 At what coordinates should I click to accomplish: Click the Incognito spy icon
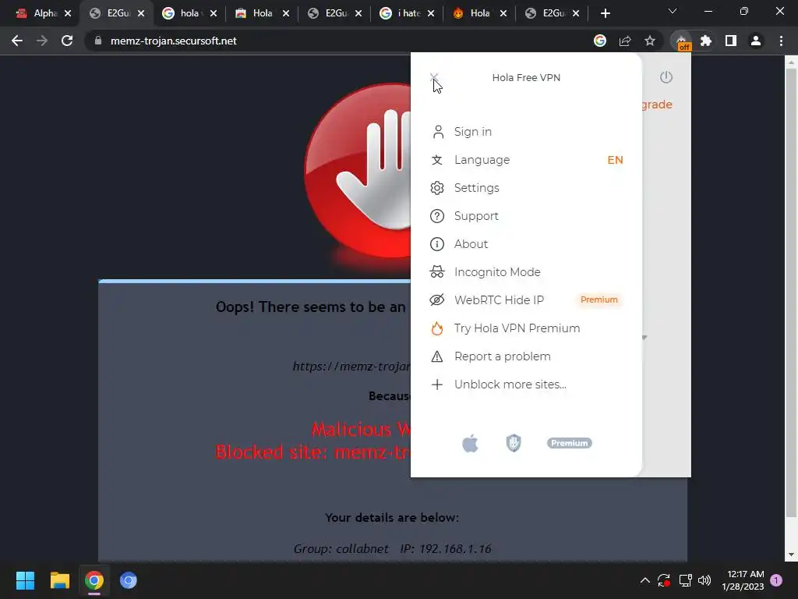coord(436,272)
